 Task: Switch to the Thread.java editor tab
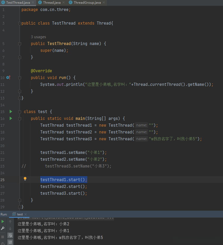52,3
